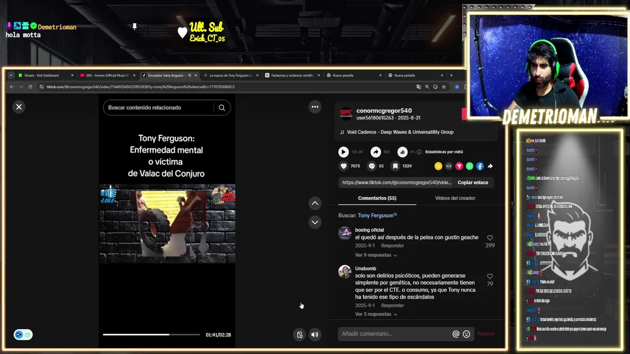Bookmark the video with icon showing 1329

(395, 166)
